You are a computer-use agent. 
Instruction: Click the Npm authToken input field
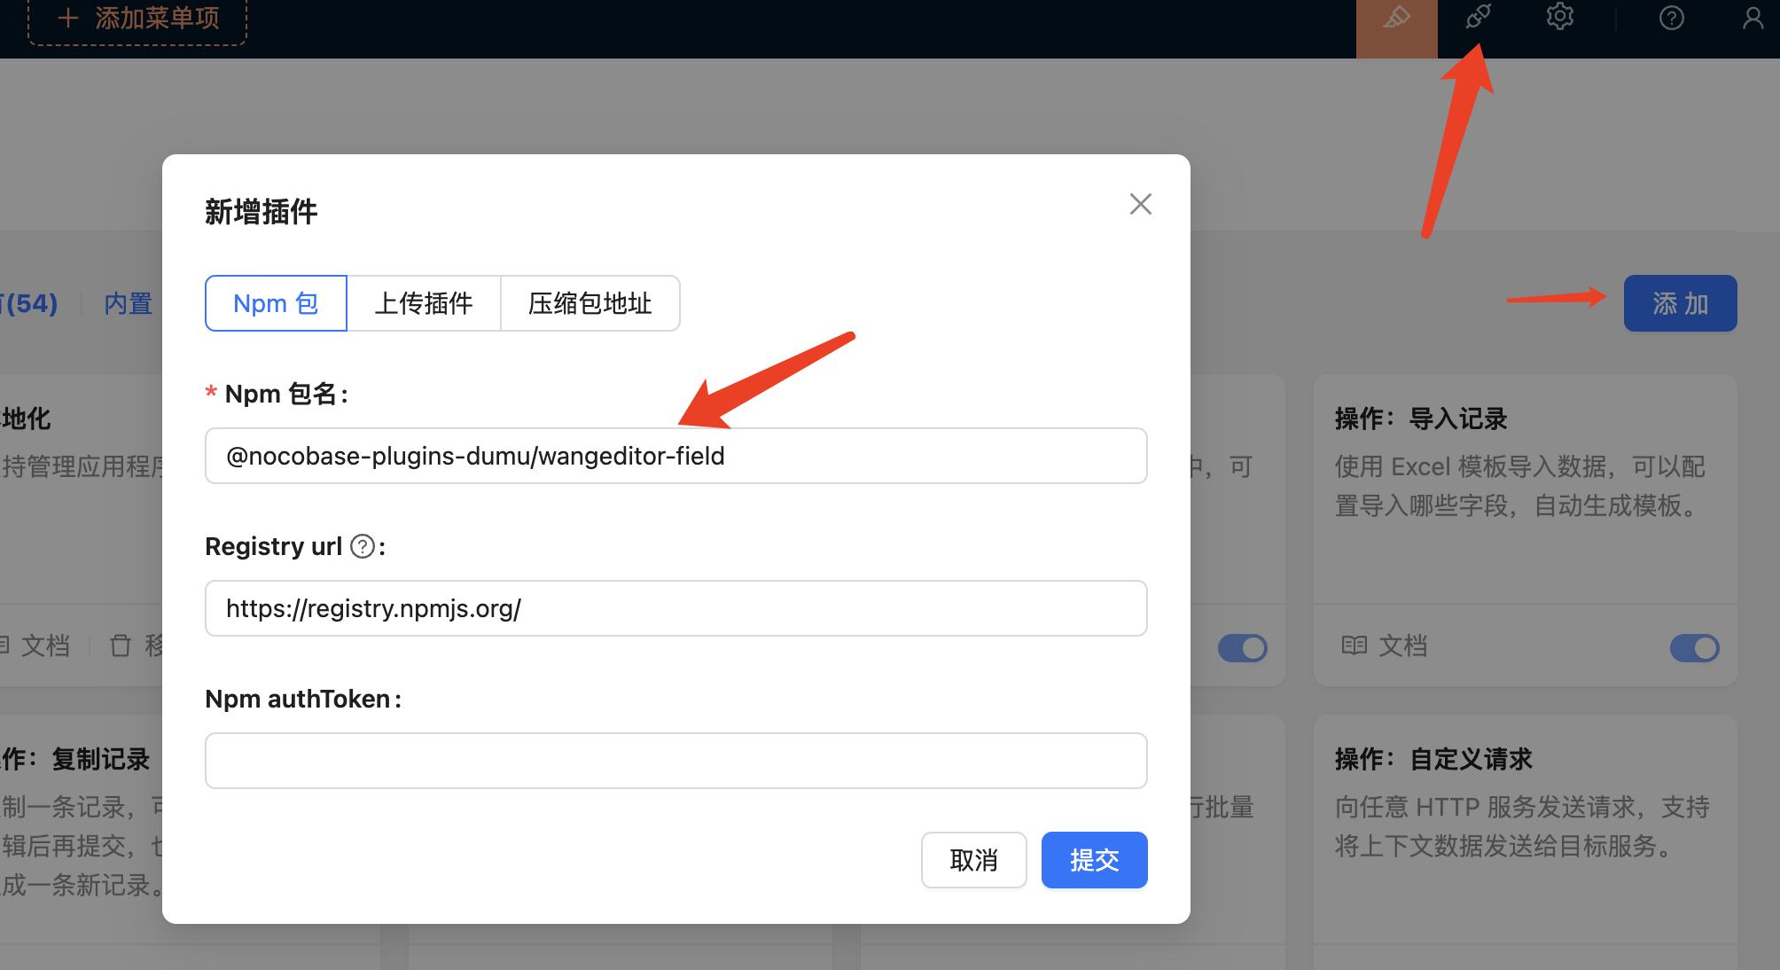point(675,761)
